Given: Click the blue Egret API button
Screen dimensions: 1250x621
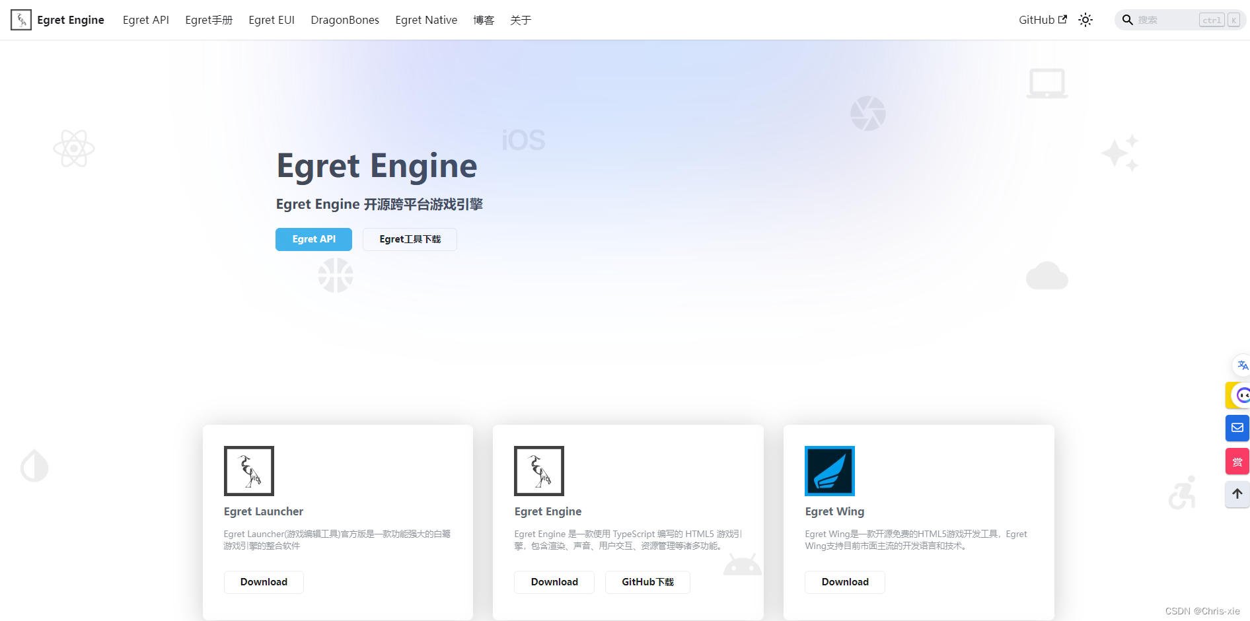Looking at the screenshot, I should (314, 239).
